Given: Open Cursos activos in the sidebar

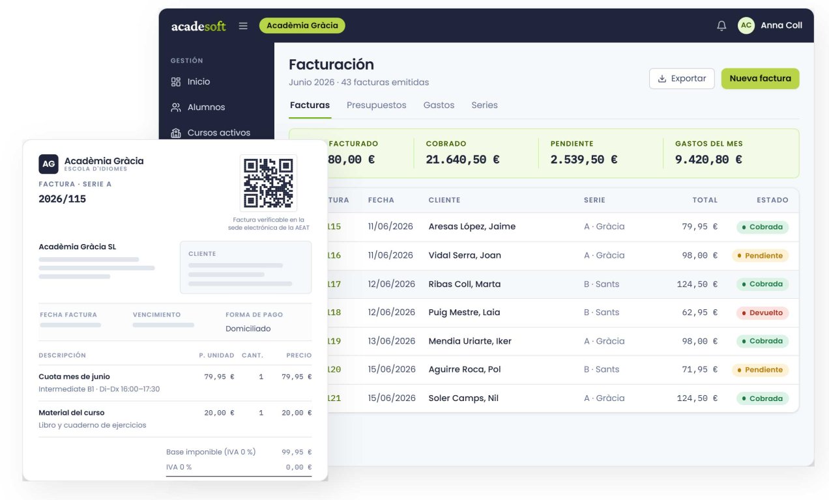Looking at the screenshot, I should 211,133.
